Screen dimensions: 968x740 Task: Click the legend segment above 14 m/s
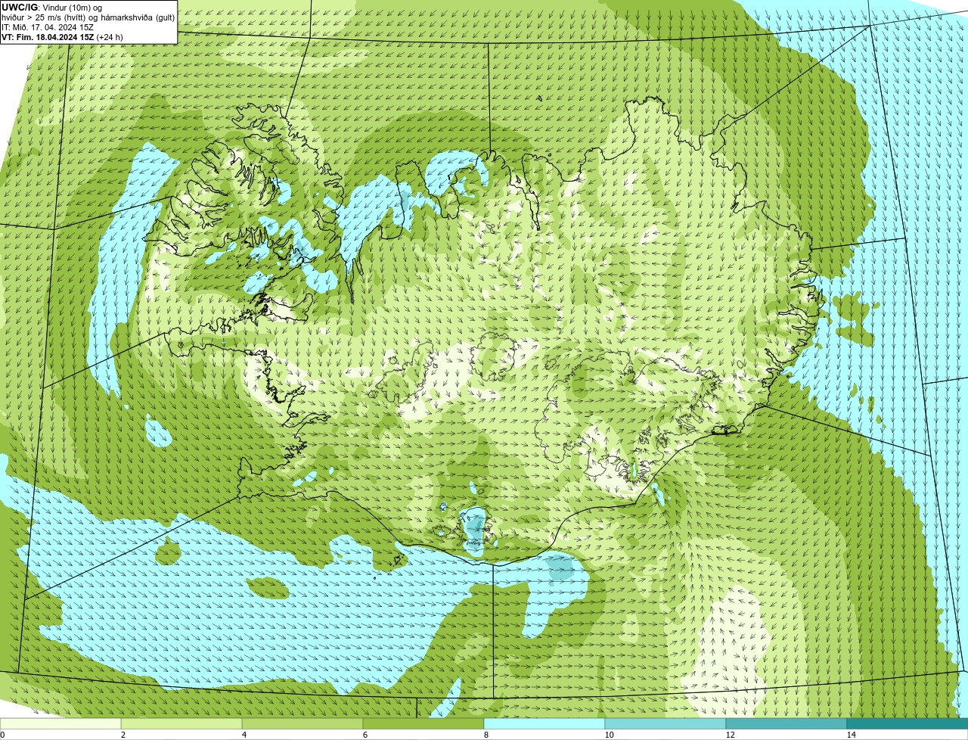pyautogui.click(x=907, y=723)
